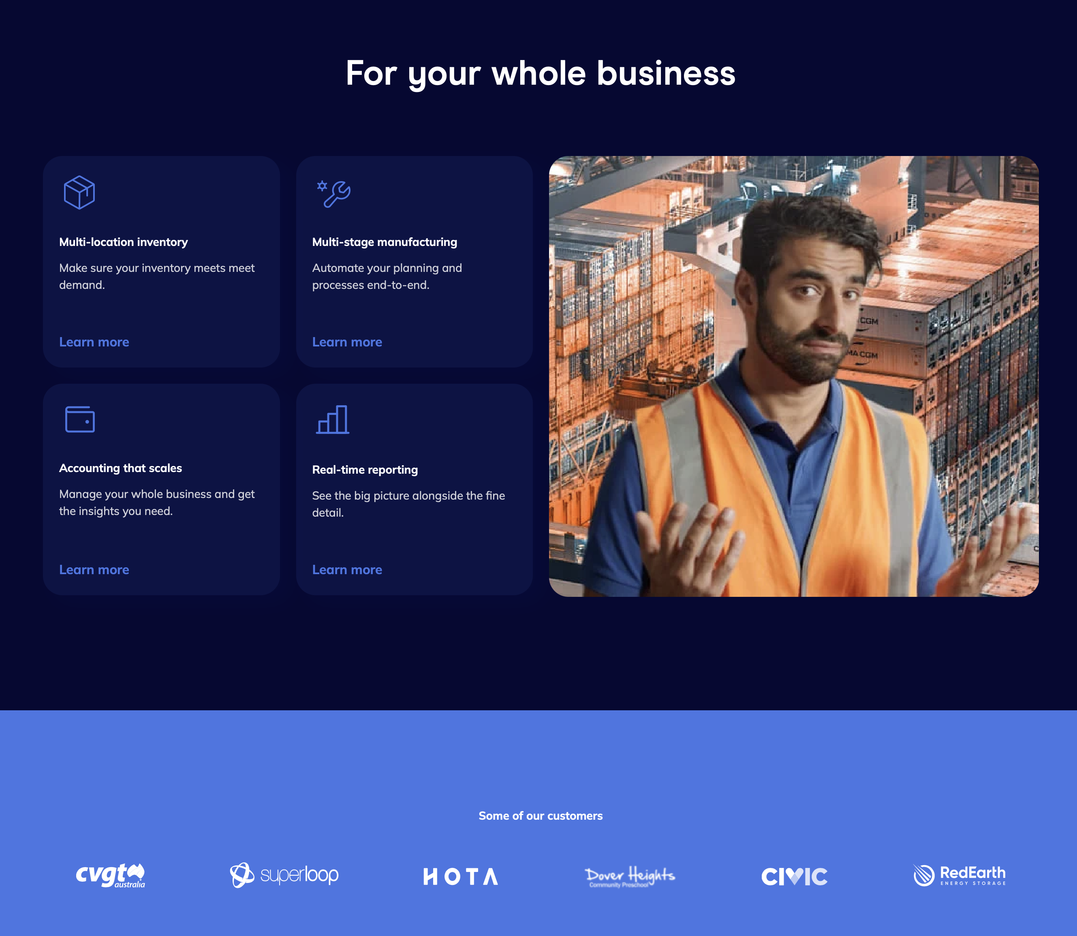Click the box icon for Multi-location inventory
This screenshot has width=1077, height=936.
[79, 192]
